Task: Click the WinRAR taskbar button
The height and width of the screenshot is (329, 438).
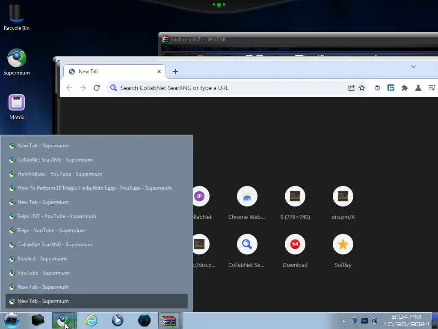Action: pos(169,320)
